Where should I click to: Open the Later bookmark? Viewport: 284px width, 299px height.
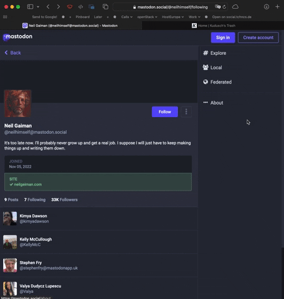point(98,17)
